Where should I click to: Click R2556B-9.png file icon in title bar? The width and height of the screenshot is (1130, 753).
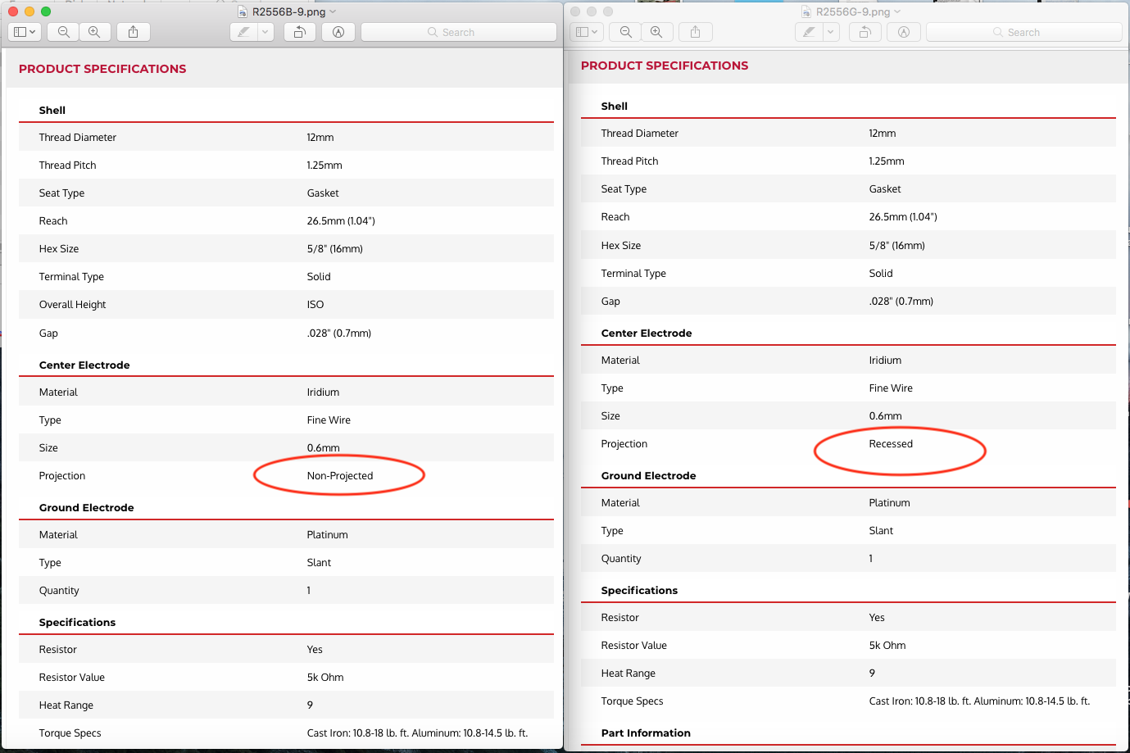tap(243, 11)
